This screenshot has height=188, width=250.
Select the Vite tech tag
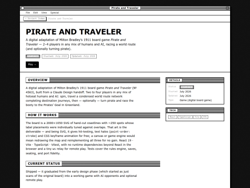pyautogui.click(x=197, y=117)
